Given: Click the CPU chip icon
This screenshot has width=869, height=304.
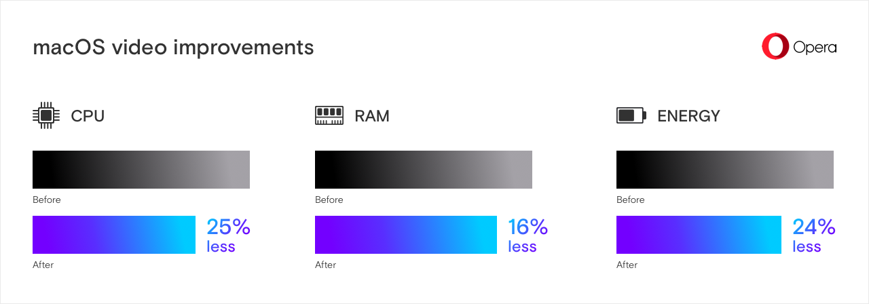Looking at the screenshot, I should click(45, 115).
